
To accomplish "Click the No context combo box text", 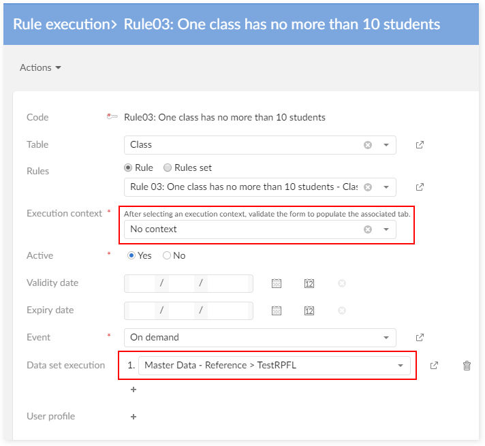I will click(153, 229).
